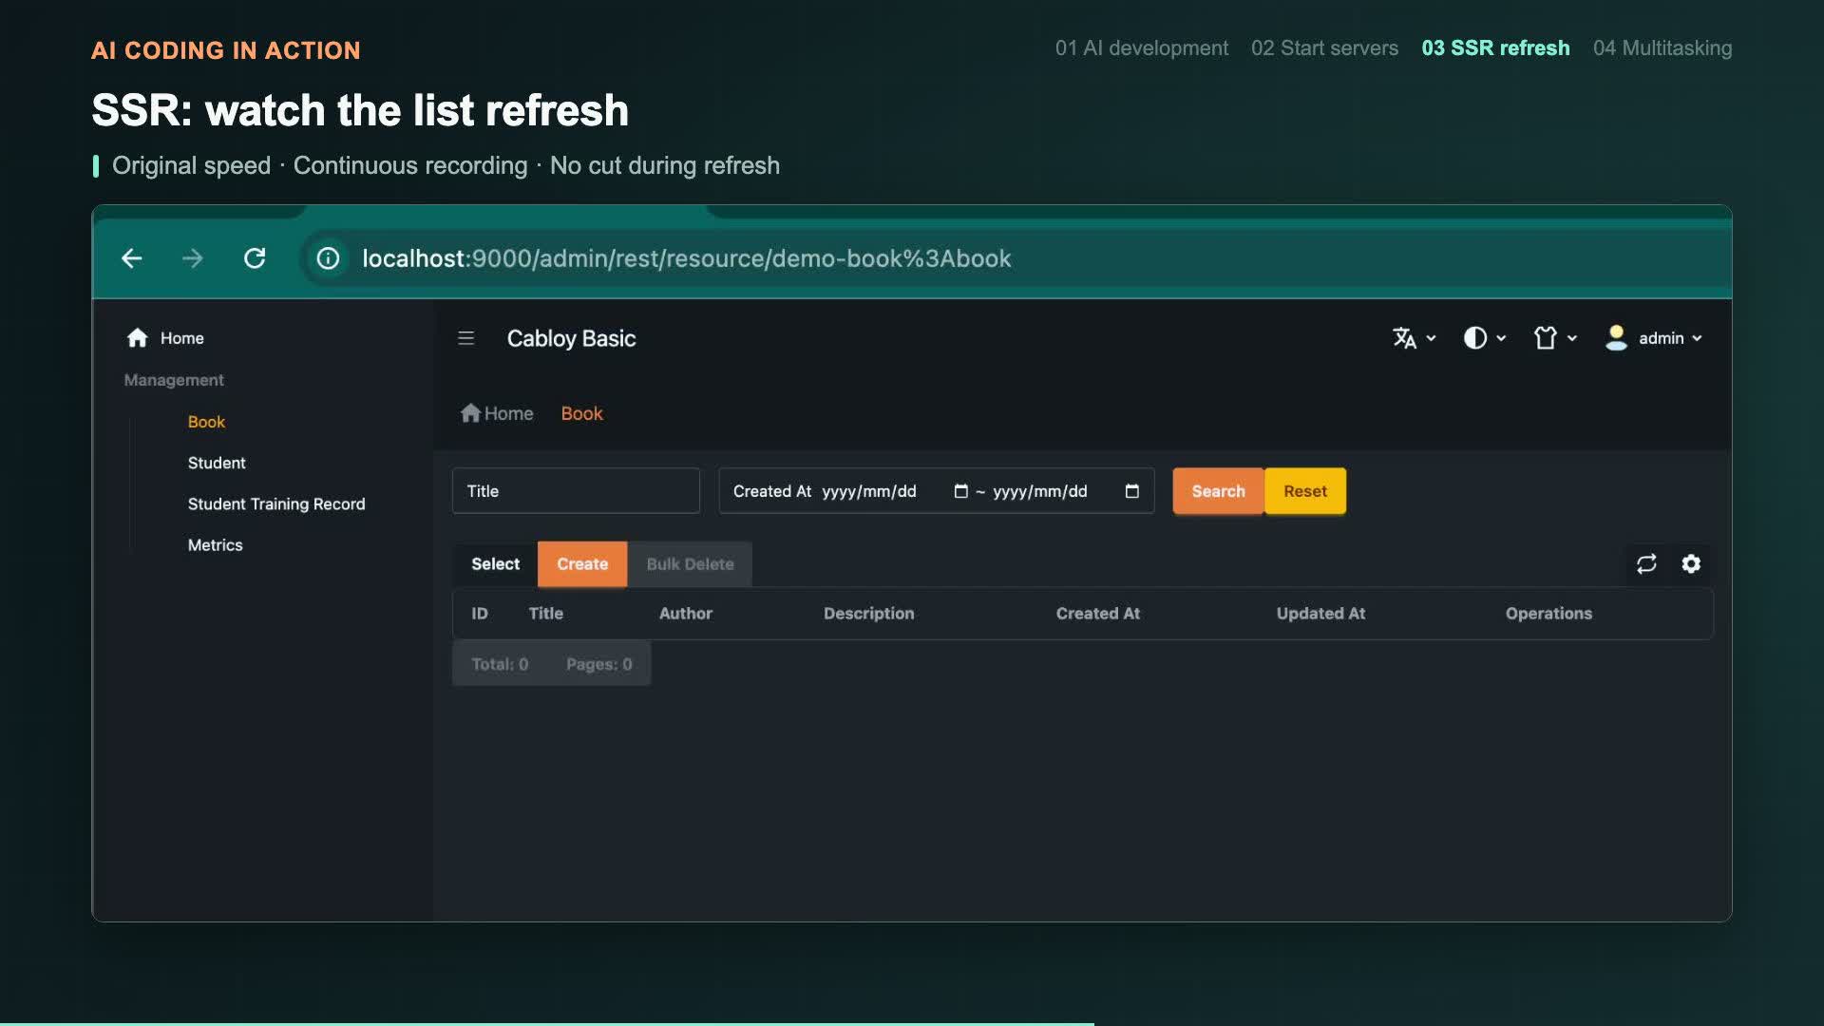
Task: Click the orange Search button
Action: [1218, 491]
